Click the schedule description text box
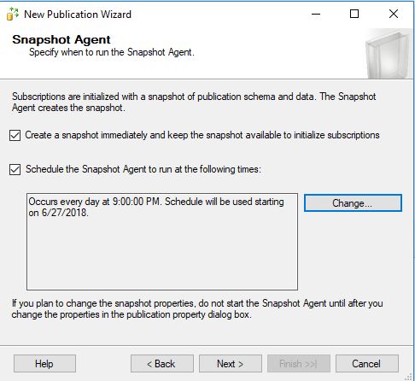This screenshot has height=381, width=415. click(x=162, y=242)
